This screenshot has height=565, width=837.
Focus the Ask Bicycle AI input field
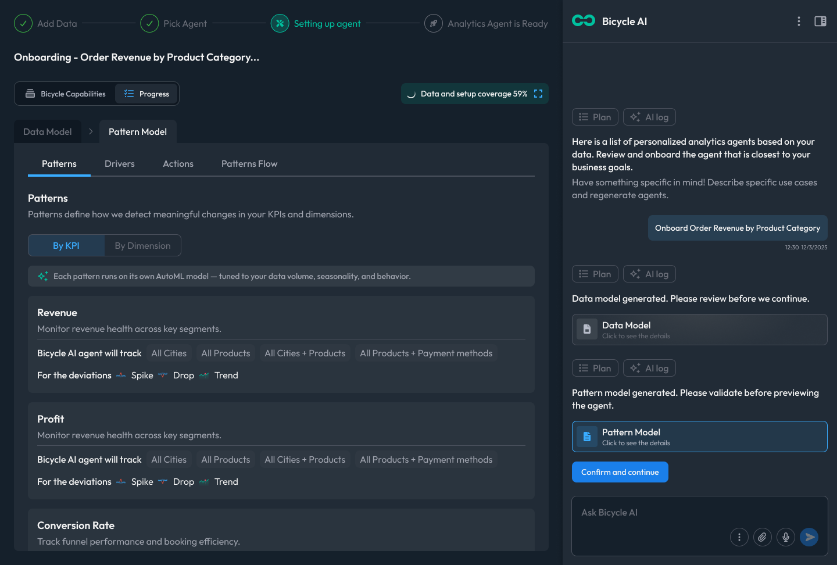pos(700,526)
